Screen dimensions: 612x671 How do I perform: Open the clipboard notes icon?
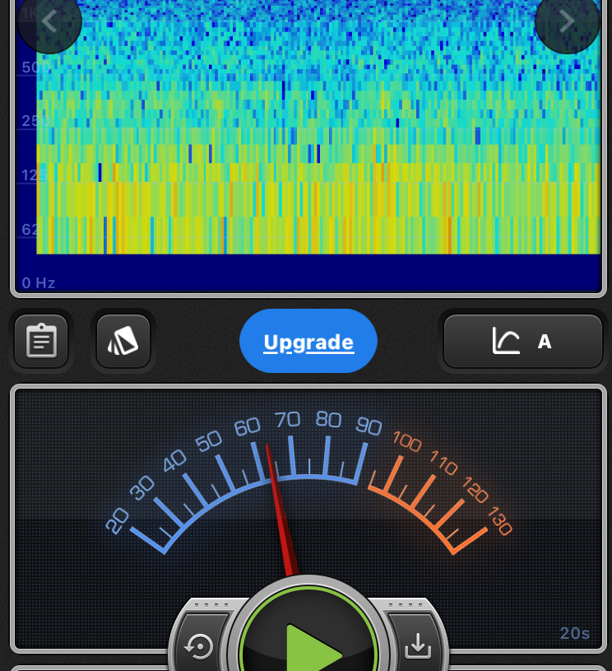click(x=41, y=341)
